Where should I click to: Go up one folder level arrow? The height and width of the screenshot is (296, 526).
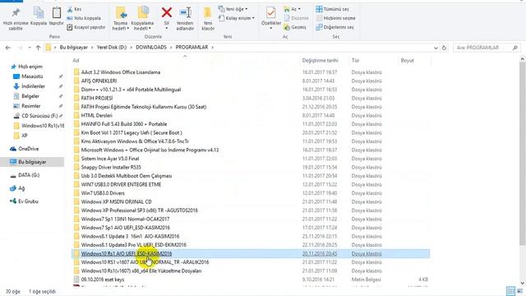39,48
